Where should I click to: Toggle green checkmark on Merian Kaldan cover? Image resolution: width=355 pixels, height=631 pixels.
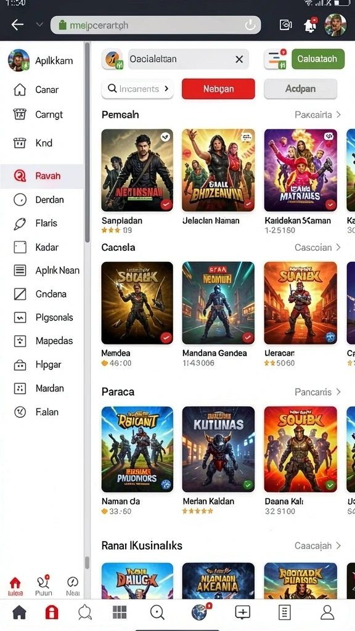(x=248, y=485)
